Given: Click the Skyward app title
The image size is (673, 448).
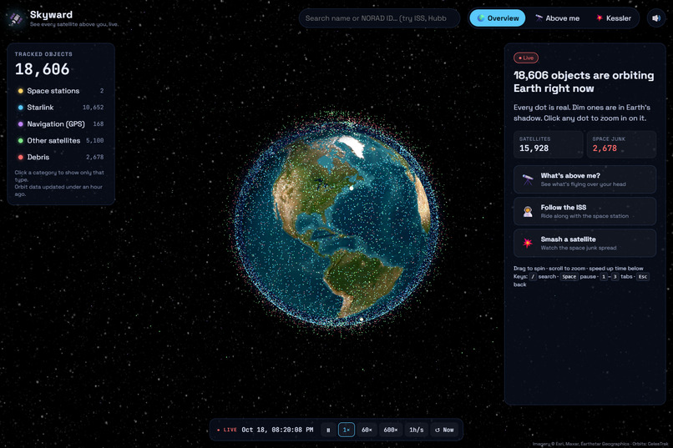Looking at the screenshot, I should coord(51,14).
